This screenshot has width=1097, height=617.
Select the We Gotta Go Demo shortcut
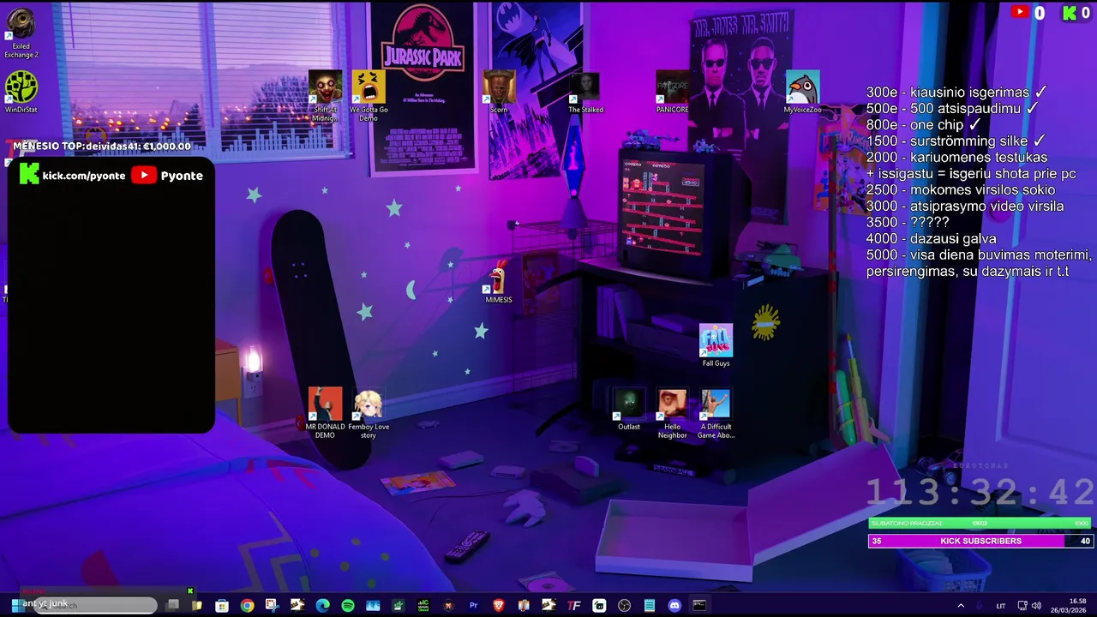[x=369, y=96]
